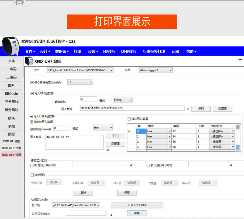Open the 协议 EPCglobal UHF dropdown
Viewport: 244px width, 219px height.
point(81,70)
